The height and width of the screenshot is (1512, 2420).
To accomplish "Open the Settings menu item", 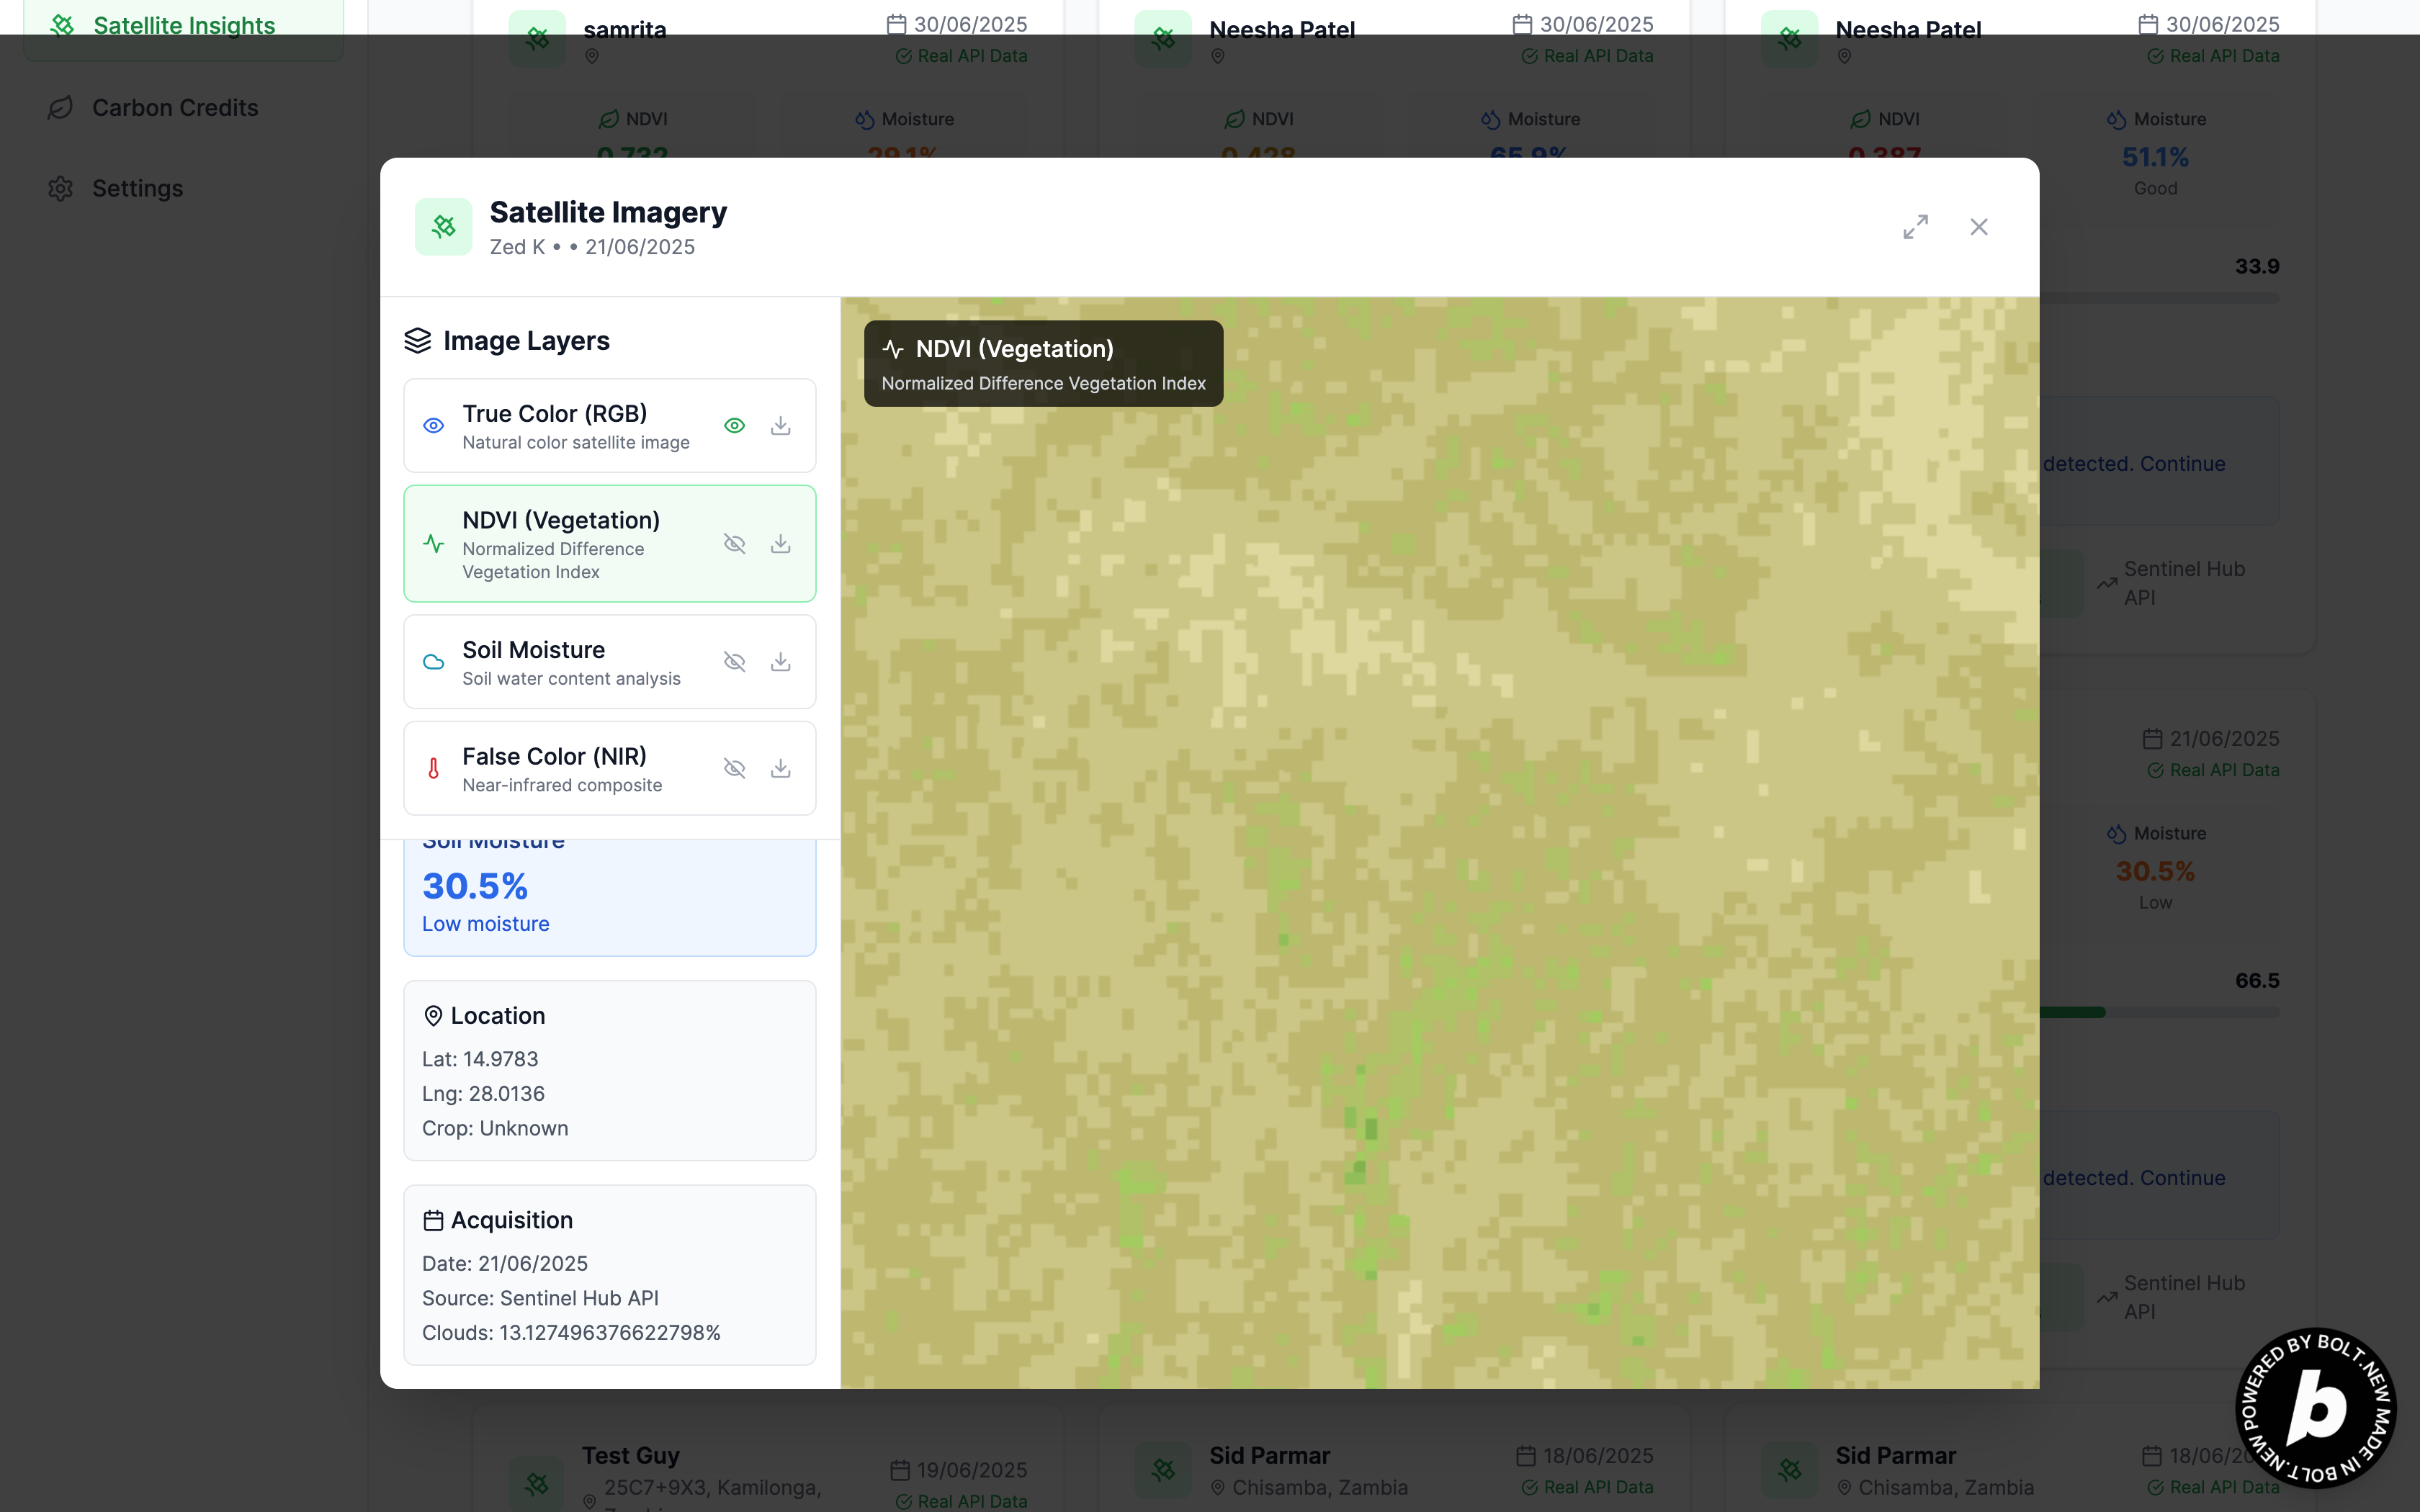I will coord(137,189).
